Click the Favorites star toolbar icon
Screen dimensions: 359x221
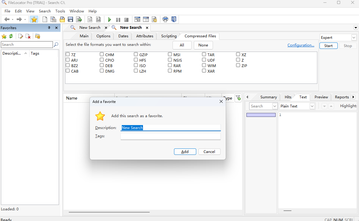coord(34,19)
